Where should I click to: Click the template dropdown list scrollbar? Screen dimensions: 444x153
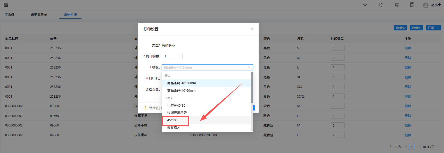click(x=252, y=88)
